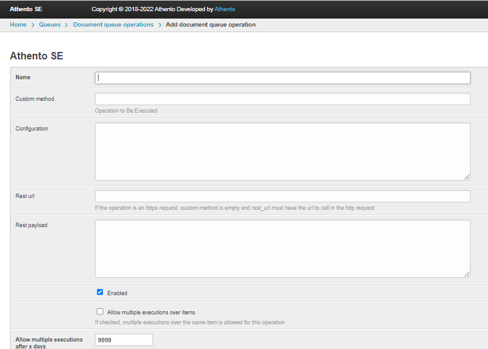The height and width of the screenshot is (349, 488).
Task: Click the Rest payload textarea resize handle
Action: pos(467,274)
